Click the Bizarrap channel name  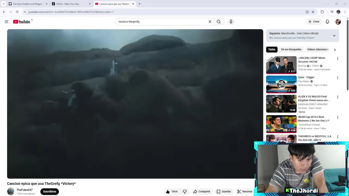pos(302,66)
